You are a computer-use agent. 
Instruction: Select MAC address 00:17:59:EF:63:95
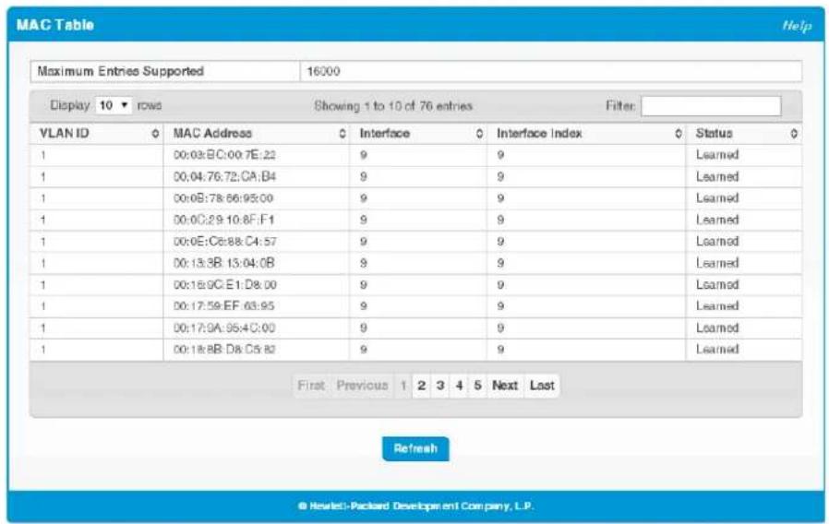tap(223, 306)
